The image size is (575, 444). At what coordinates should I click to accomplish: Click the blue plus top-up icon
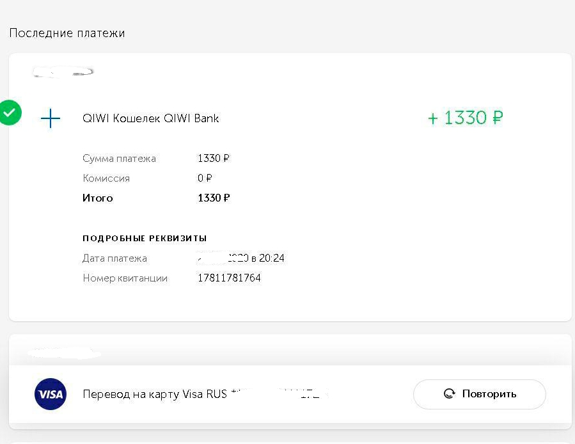coord(51,118)
